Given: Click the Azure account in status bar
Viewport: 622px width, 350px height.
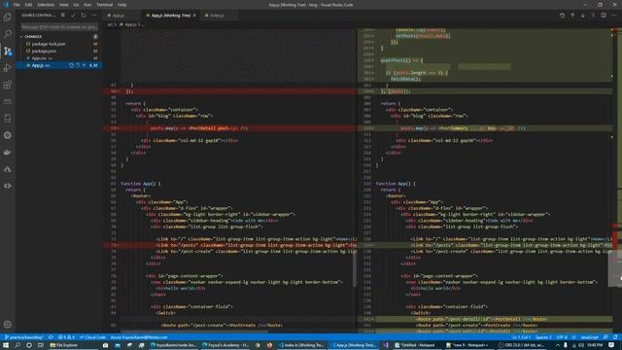Looking at the screenshot, I should click(139, 337).
